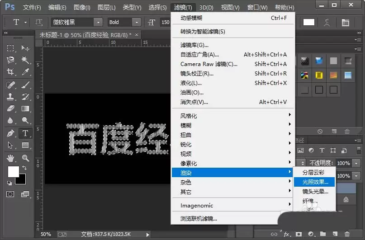
Task: Select the Rectangular Marquee tool
Action: [x=10, y=48]
